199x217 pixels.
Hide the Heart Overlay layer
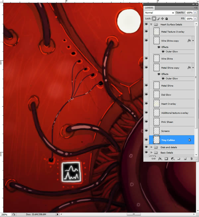146,103
